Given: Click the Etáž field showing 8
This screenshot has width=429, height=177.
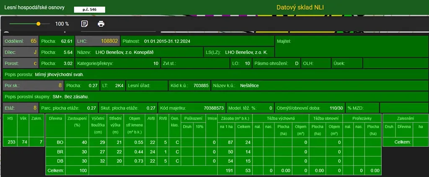Looking at the screenshot, I should click(21, 108).
